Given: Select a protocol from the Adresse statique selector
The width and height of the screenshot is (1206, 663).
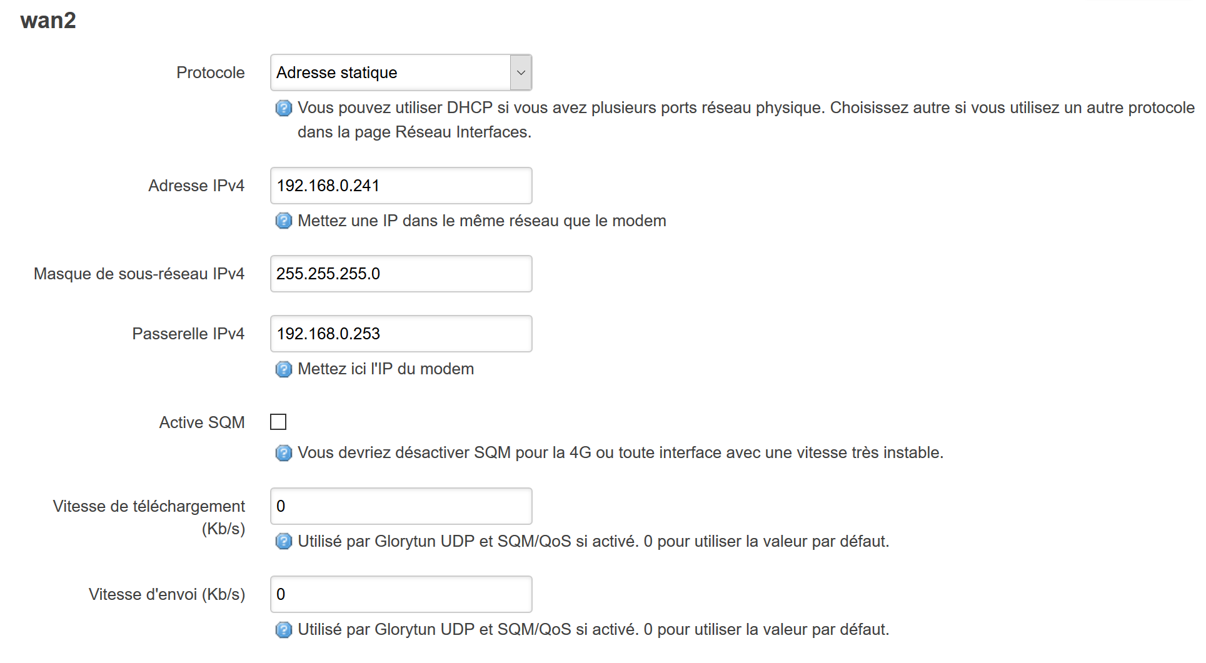Looking at the screenshot, I should click(400, 72).
